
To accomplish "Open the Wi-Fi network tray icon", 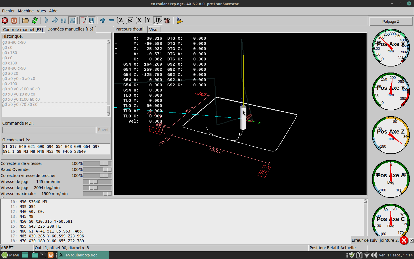I will pos(367,255).
